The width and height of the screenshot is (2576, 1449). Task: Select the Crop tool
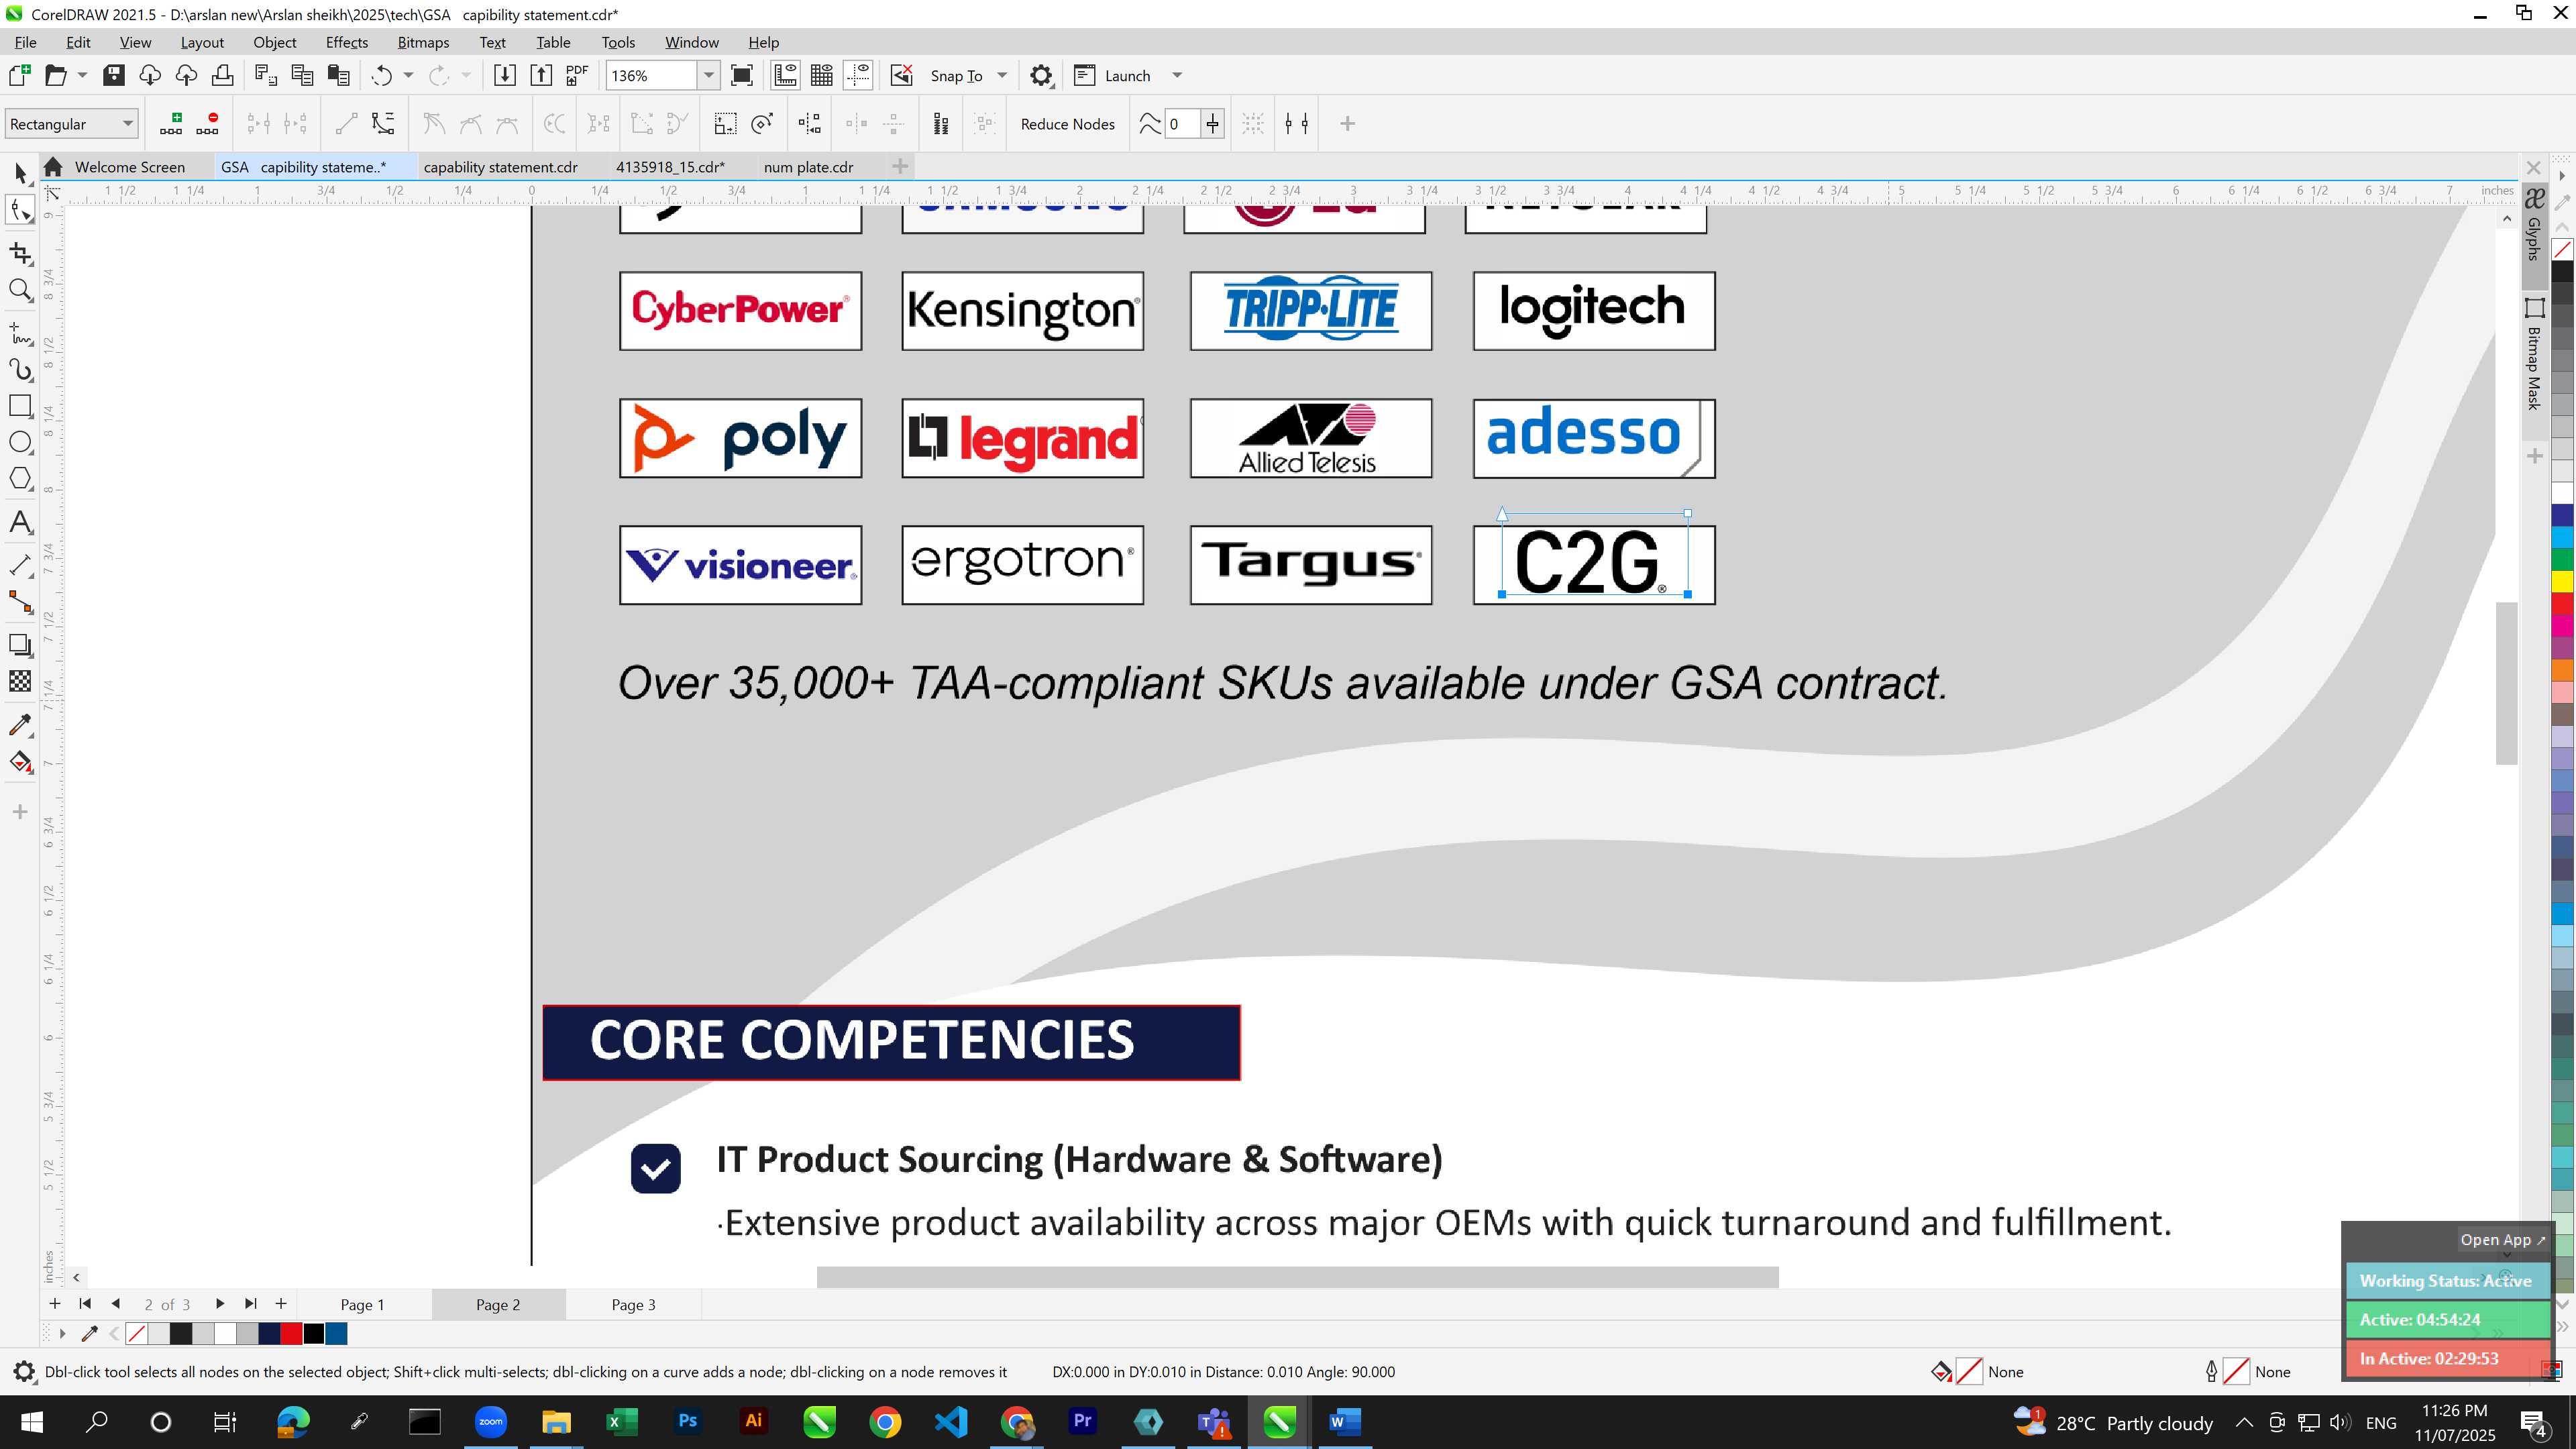[20, 253]
